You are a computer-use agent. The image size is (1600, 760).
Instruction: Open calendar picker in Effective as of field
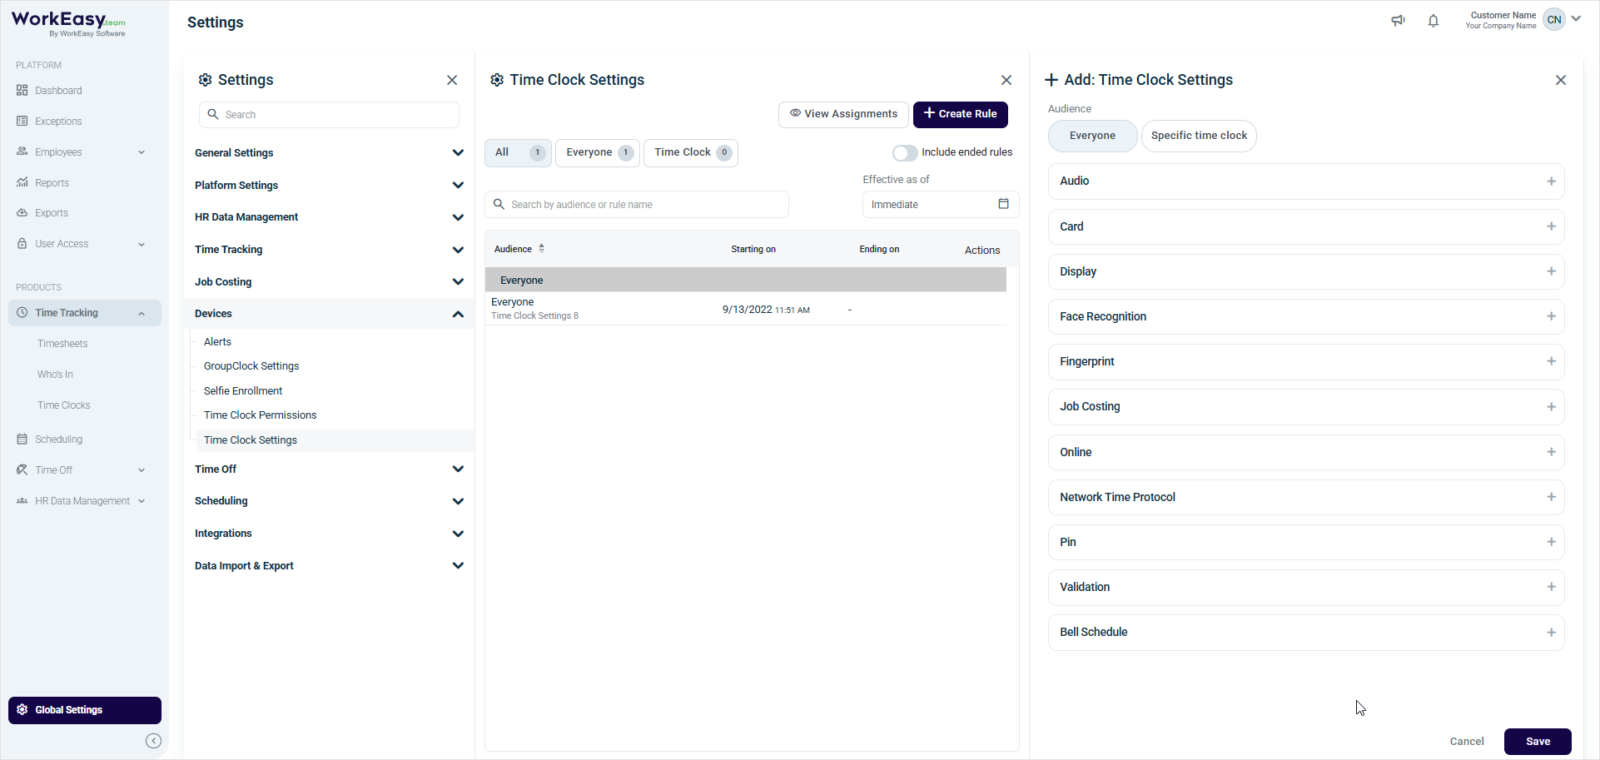tap(1003, 204)
